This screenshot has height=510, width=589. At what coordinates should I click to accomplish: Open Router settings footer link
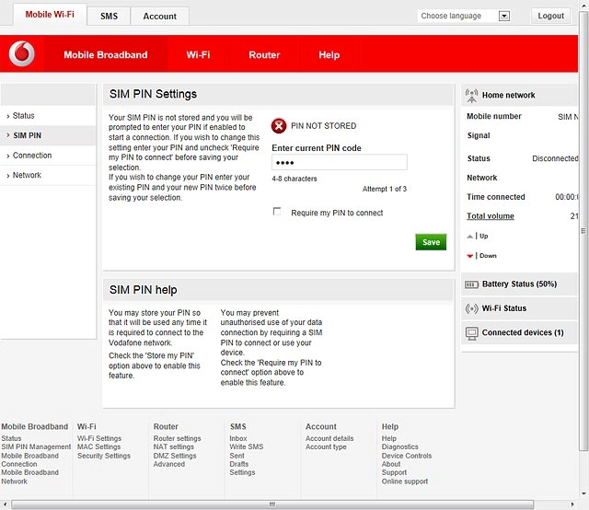[177, 438]
